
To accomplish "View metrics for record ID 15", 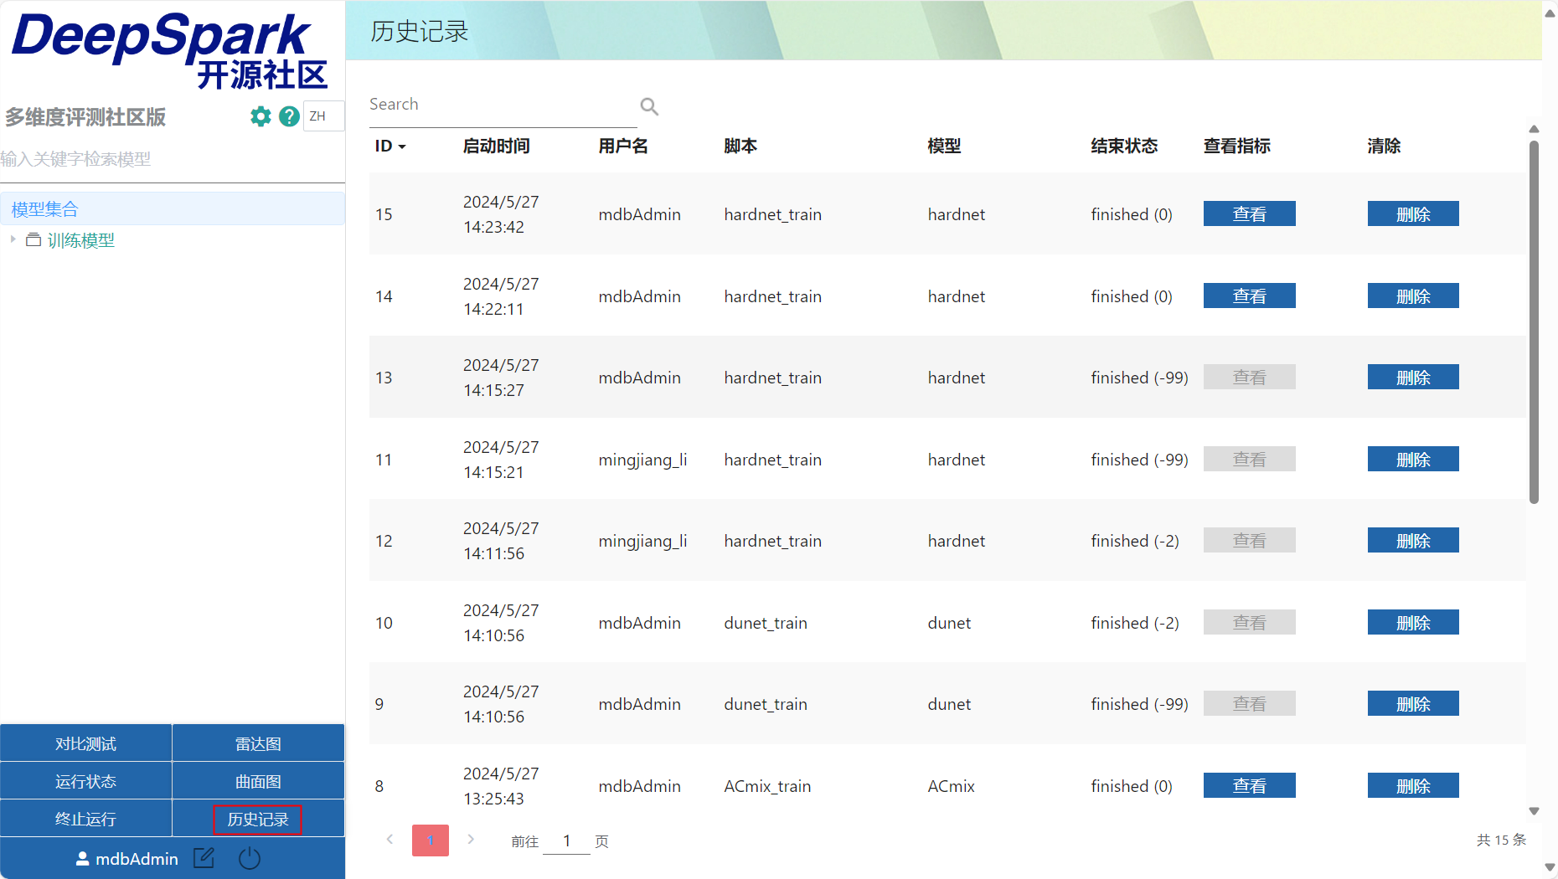I will tap(1249, 214).
